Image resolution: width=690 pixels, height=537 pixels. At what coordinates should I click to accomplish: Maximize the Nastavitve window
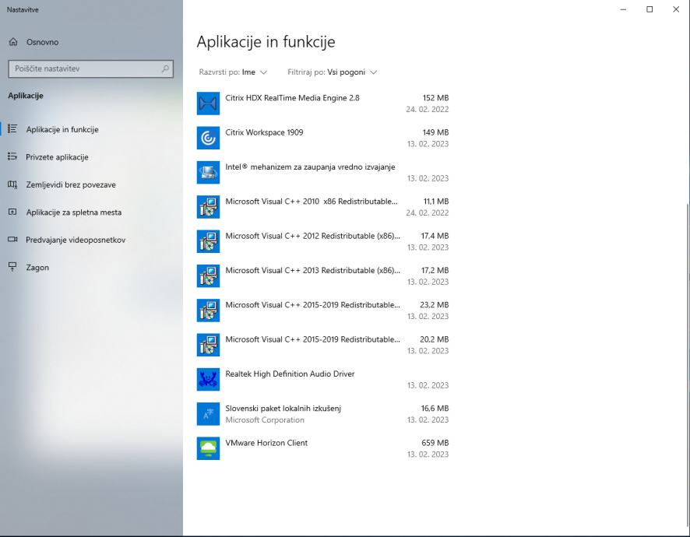pyautogui.click(x=650, y=9)
